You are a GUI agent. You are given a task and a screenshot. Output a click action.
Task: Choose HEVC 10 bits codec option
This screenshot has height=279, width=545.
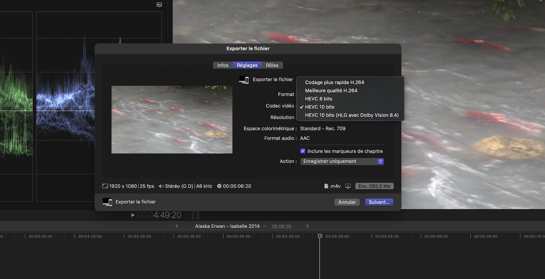point(320,107)
